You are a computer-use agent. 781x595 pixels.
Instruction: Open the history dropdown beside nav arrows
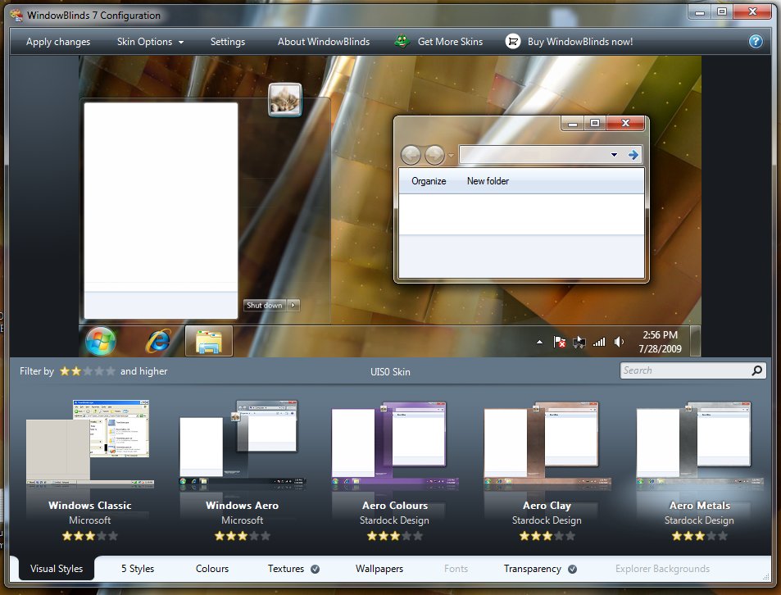(x=451, y=156)
